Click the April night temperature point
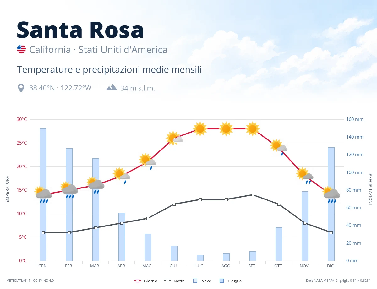This screenshot has height=289, width=377. pos(122,223)
